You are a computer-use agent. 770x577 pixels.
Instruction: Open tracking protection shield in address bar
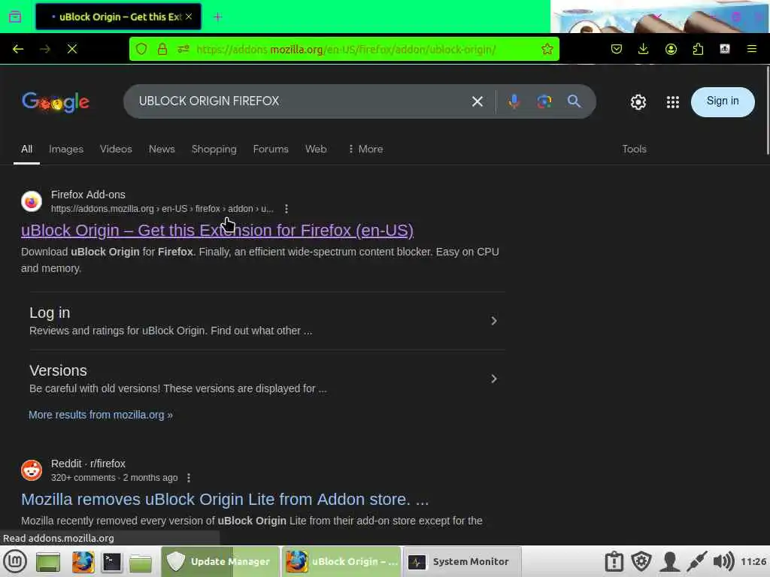(141, 49)
